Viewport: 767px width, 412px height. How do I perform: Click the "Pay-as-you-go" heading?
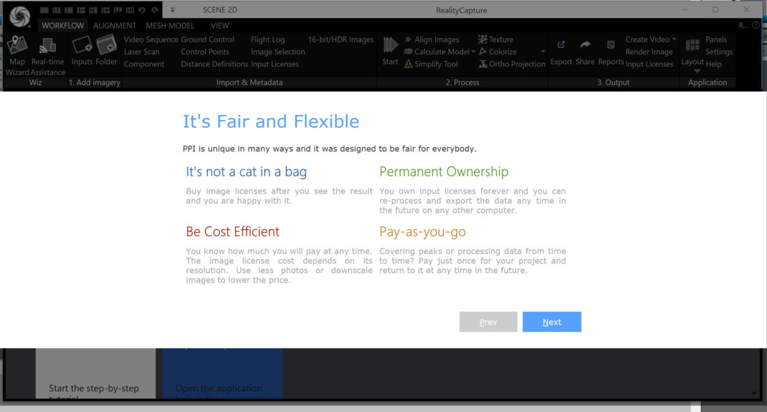[423, 231]
